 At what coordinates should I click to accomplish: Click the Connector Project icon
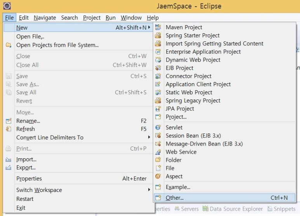click(158, 76)
